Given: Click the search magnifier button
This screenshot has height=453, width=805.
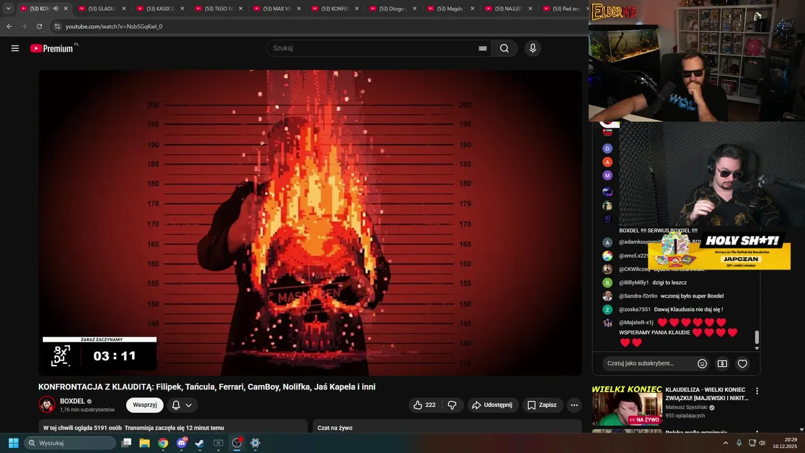Looking at the screenshot, I should click(x=504, y=48).
